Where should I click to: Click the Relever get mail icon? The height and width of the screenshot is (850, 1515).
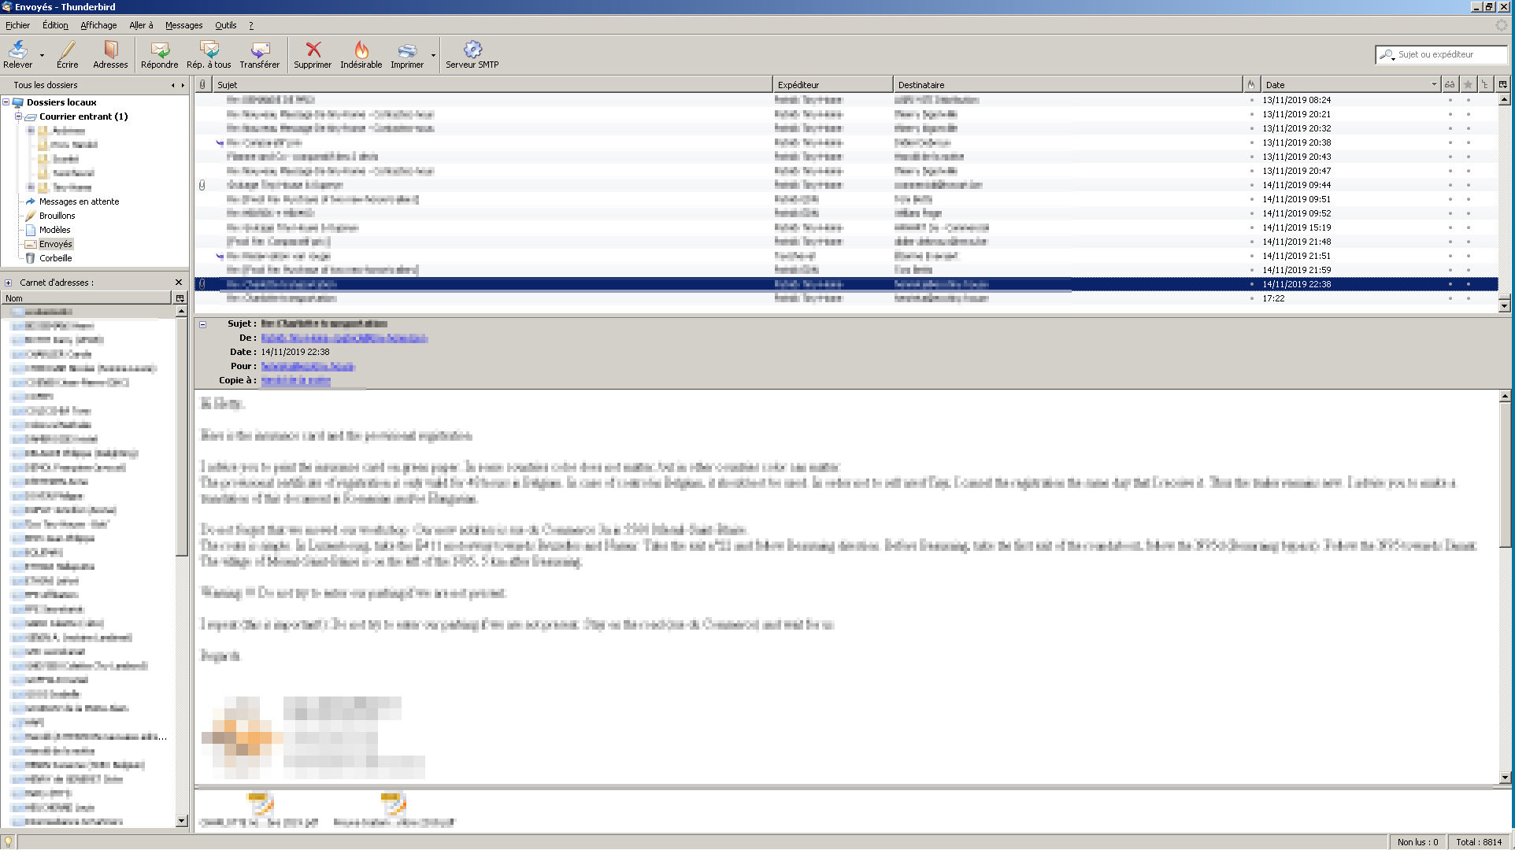click(17, 54)
